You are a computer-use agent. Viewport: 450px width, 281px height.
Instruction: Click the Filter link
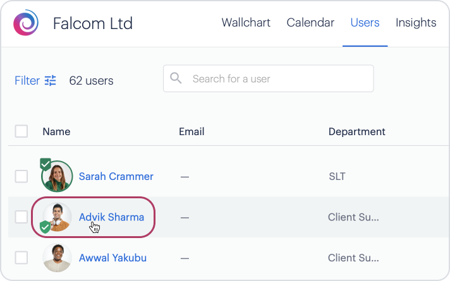point(27,80)
